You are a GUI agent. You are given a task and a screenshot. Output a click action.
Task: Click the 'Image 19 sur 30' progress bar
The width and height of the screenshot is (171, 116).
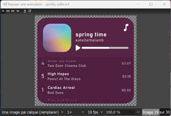tap(156, 112)
